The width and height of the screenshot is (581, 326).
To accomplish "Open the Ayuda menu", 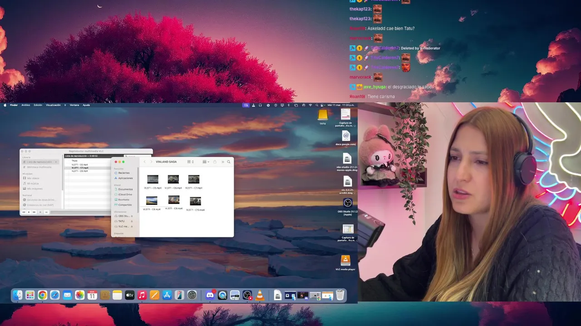I will click(x=86, y=105).
